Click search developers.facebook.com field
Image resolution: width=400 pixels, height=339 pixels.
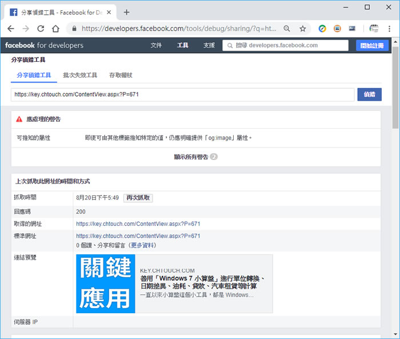[285, 45]
